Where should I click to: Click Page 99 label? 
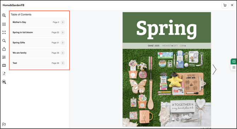[55, 63]
